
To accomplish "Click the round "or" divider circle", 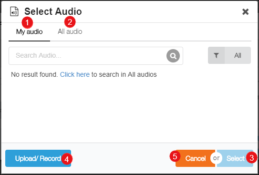I will tap(216, 158).
